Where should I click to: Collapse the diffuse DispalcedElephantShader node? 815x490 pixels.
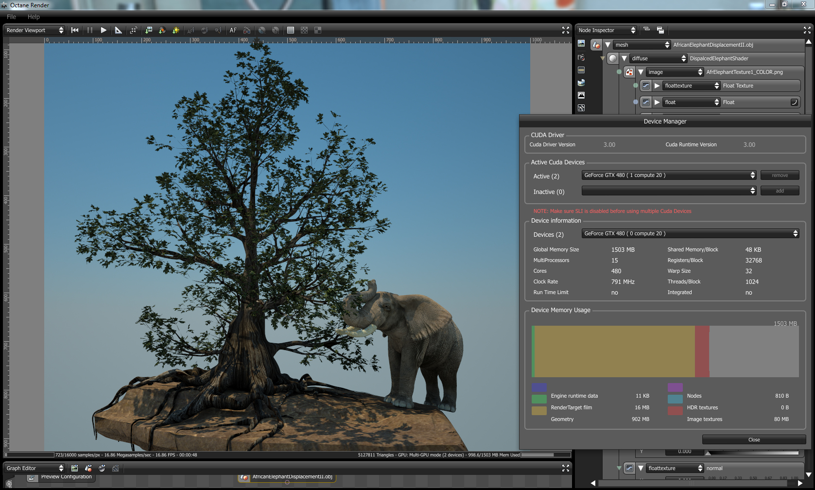[624, 58]
